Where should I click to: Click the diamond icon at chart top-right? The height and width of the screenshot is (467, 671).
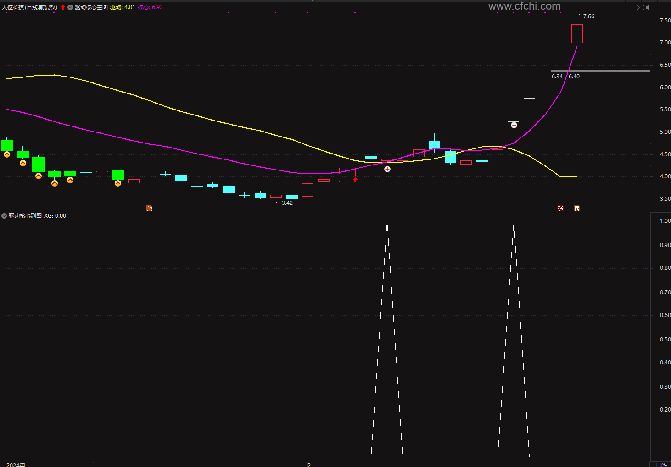point(637,7)
